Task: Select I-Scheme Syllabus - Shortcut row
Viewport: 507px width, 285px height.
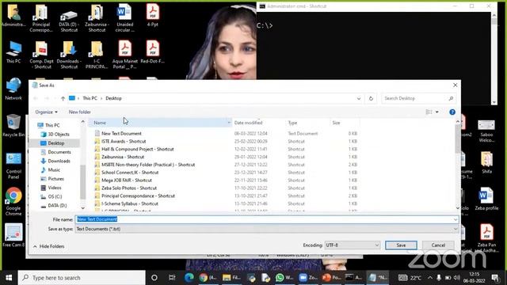Action: pos(227,203)
